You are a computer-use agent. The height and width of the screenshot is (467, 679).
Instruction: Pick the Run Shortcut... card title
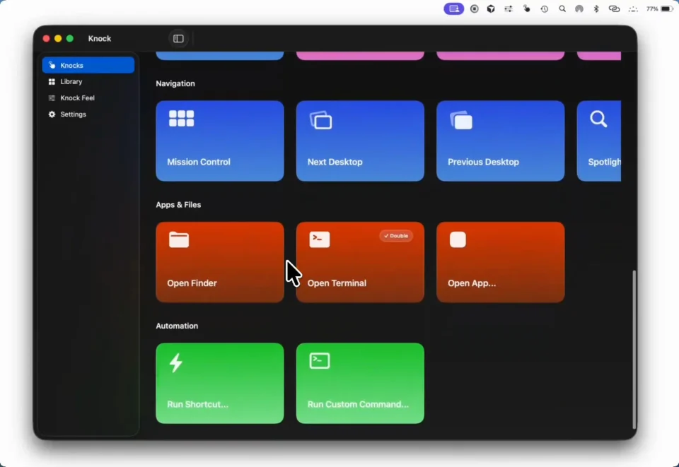(x=197, y=404)
